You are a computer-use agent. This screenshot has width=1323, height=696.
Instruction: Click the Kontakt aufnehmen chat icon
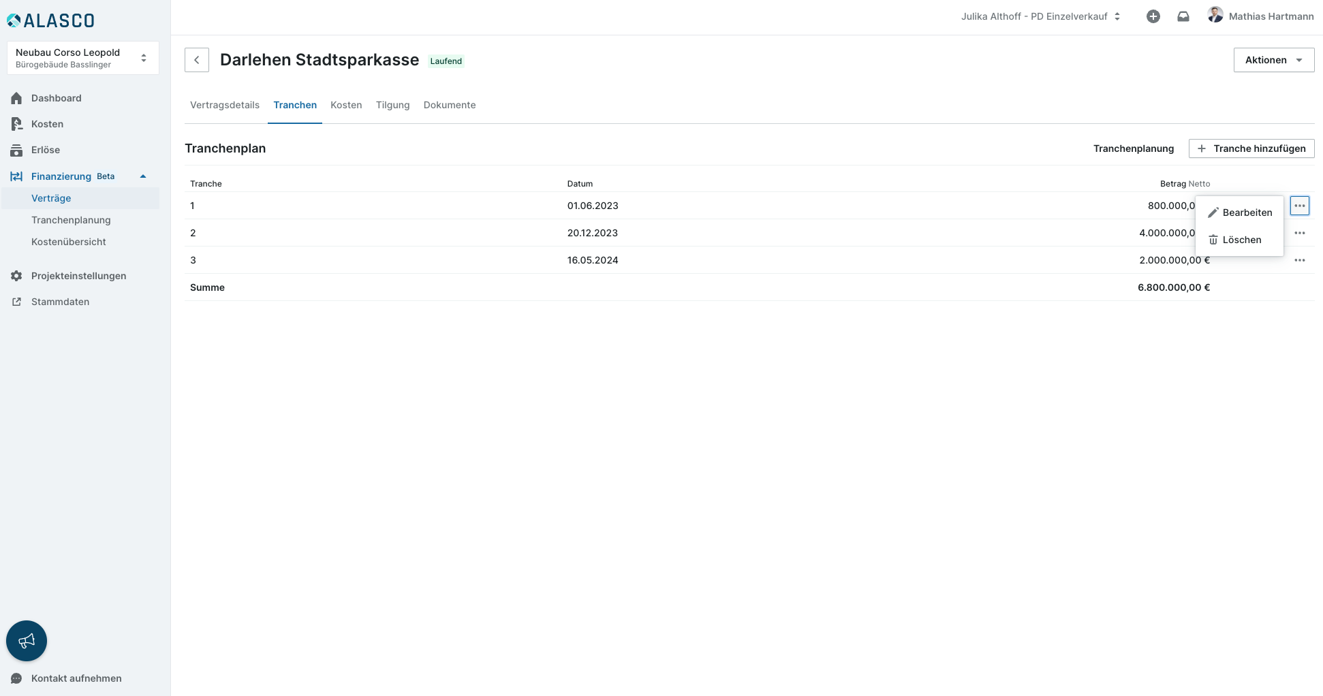pyautogui.click(x=17, y=678)
